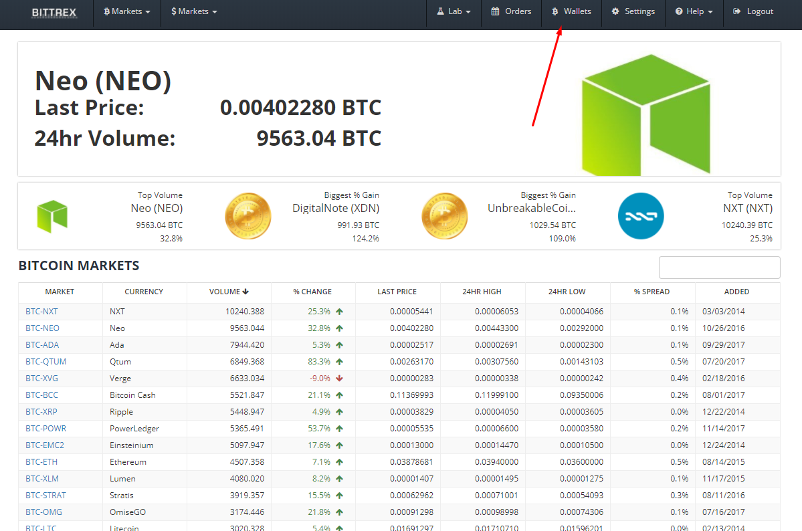Click the up arrow in Bitcoin Cash row
The width and height of the screenshot is (802, 531).
(x=339, y=395)
